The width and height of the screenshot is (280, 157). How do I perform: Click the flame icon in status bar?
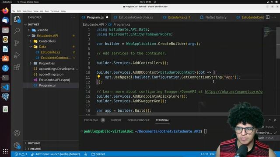(86, 154)
